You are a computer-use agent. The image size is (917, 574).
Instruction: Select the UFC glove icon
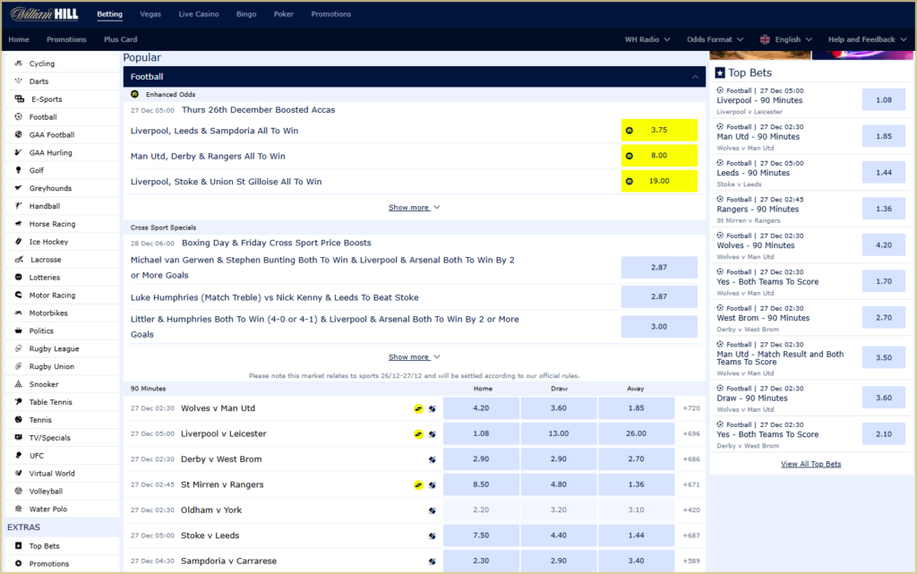pyautogui.click(x=18, y=455)
